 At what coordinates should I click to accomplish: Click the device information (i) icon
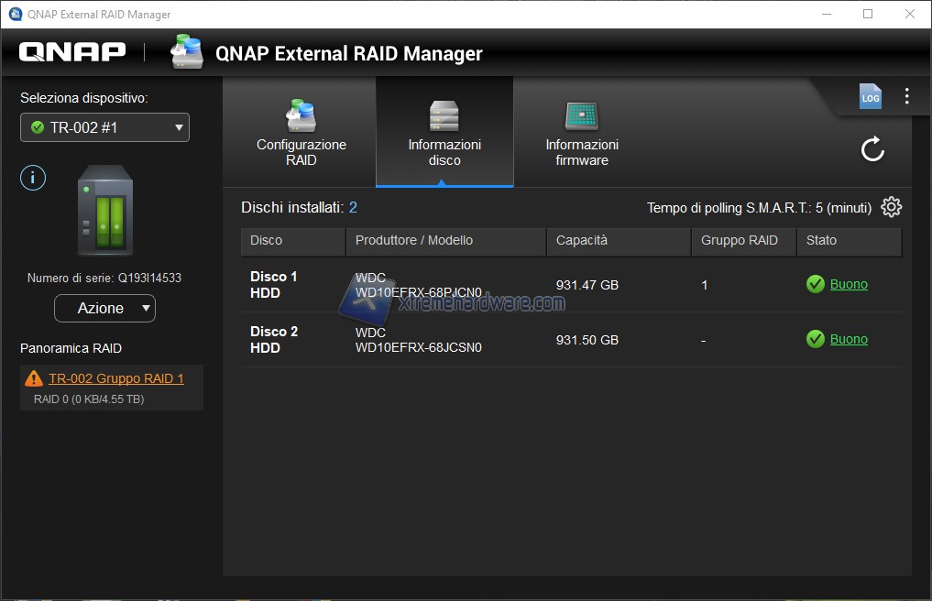tap(33, 178)
